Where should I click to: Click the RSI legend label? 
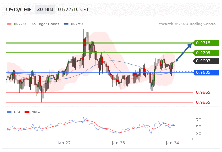pos(17,112)
